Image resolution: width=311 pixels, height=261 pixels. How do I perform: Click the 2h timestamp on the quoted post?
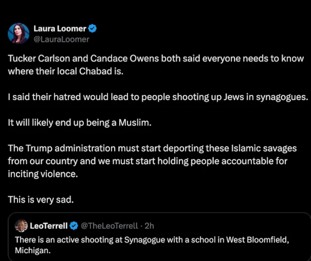(x=149, y=226)
